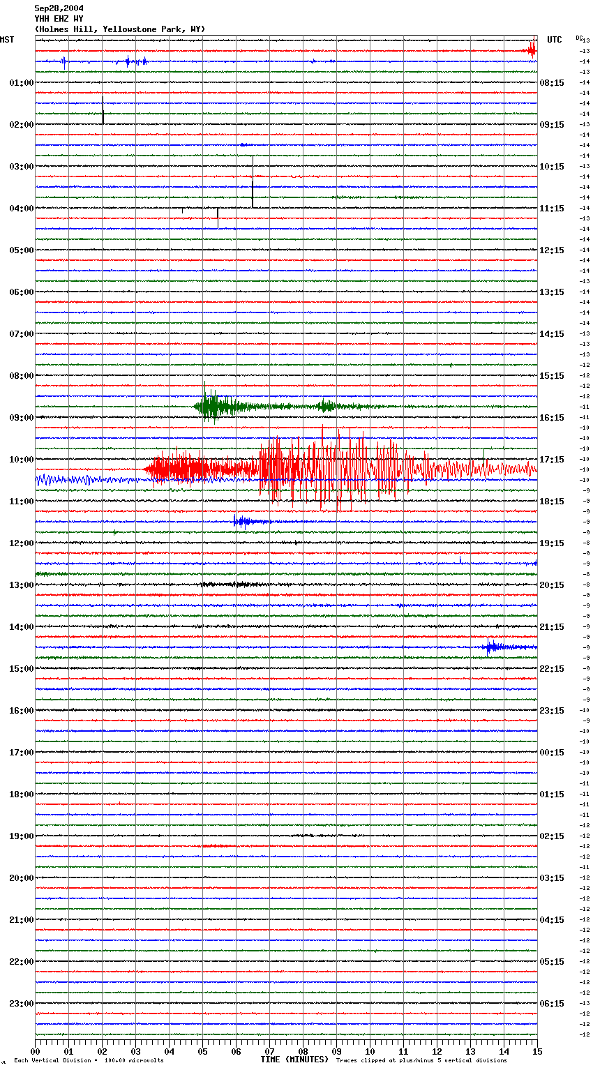
Task: Select the 06:15 UTC time label
Action: [x=552, y=1004]
